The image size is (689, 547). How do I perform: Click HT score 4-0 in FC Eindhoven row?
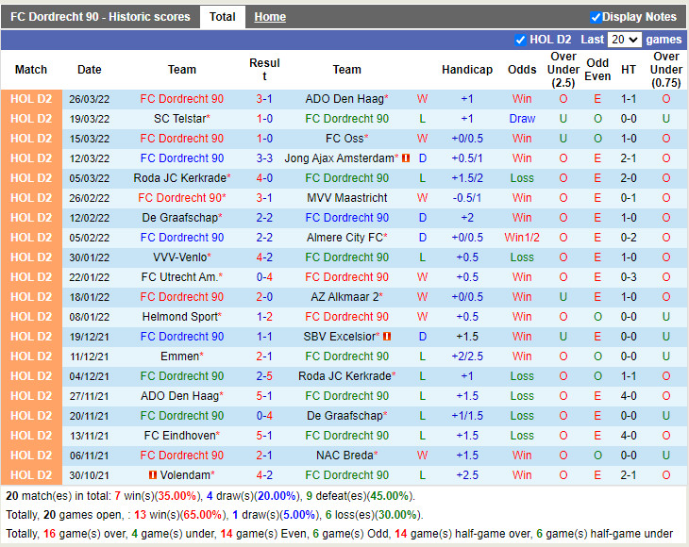[629, 436]
